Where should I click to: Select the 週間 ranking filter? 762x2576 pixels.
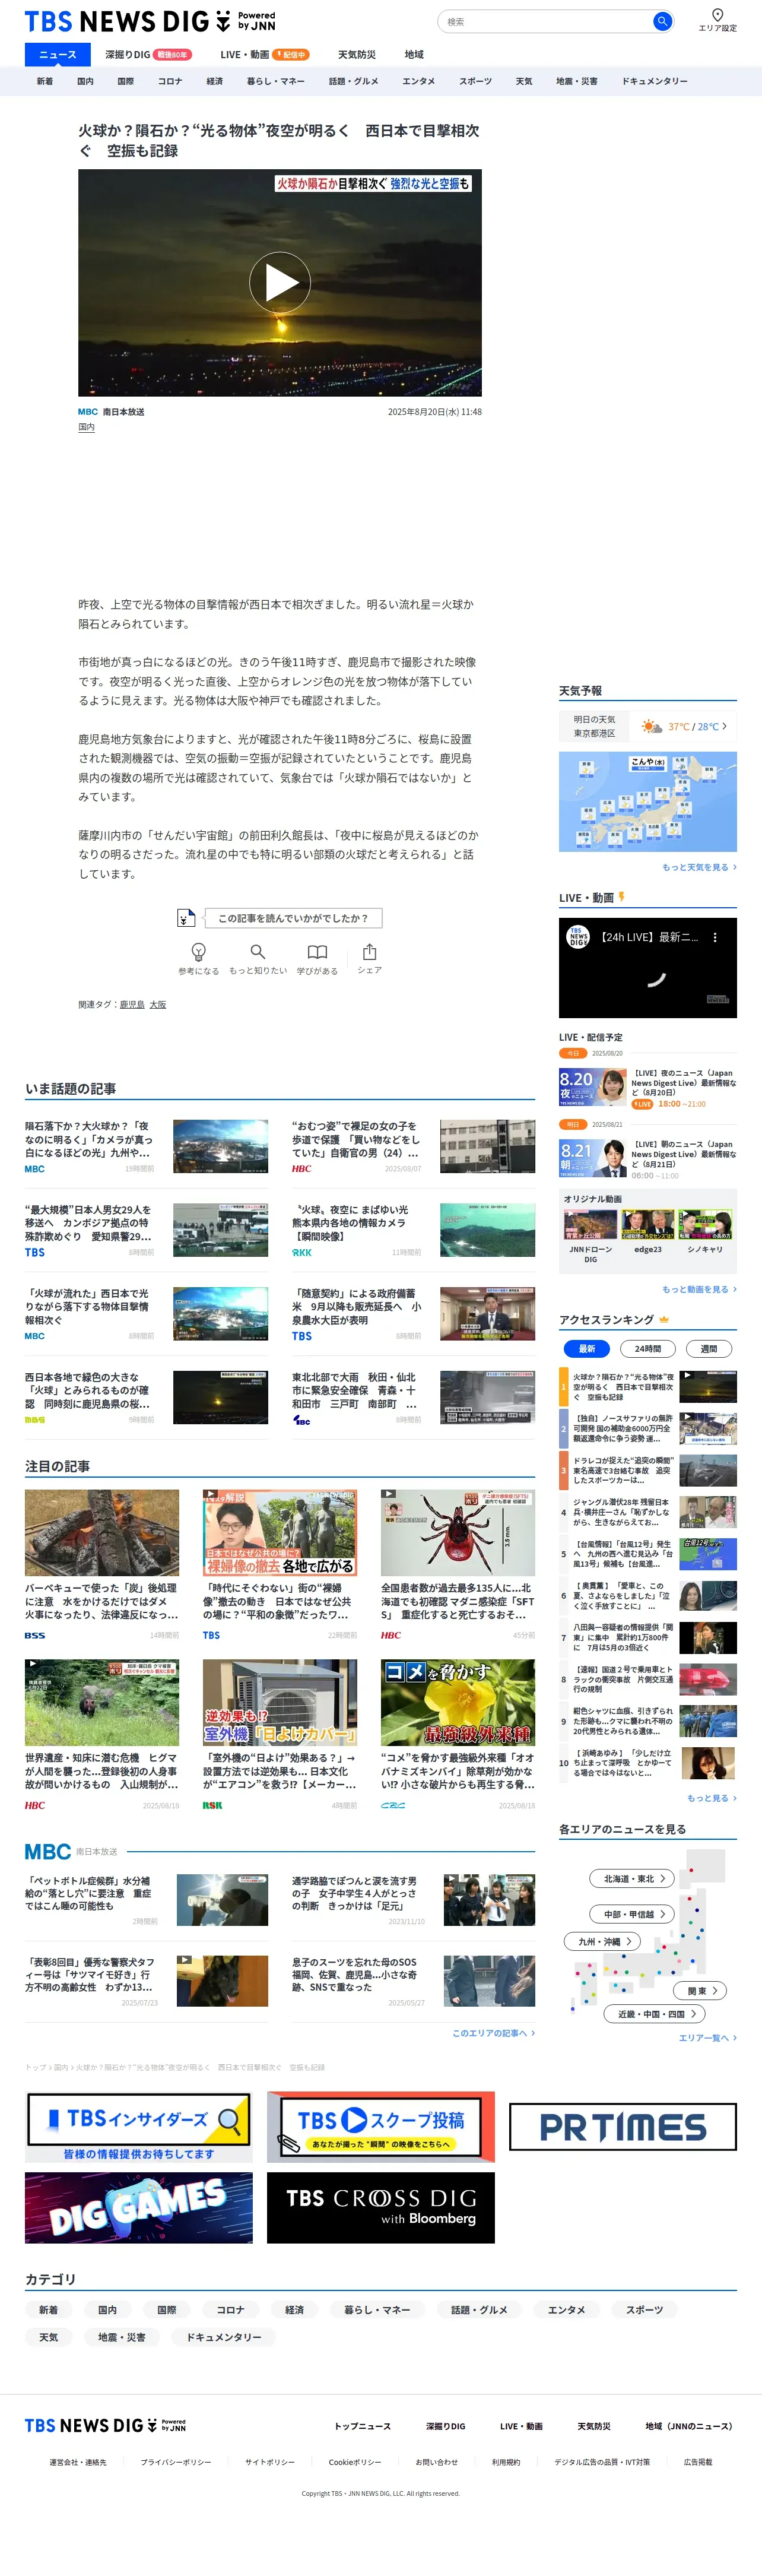(x=709, y=1349)
